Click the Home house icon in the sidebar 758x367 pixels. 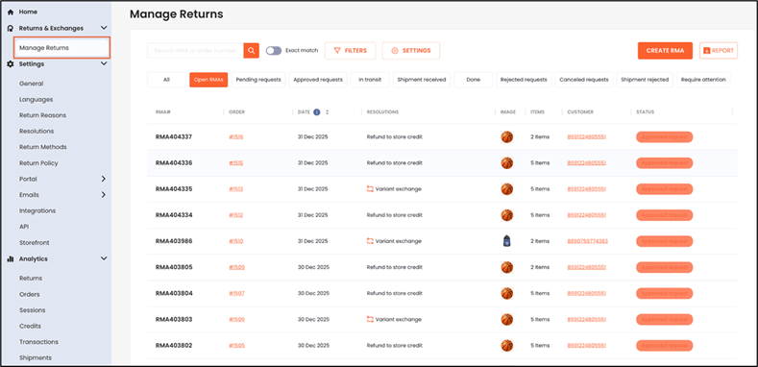[11, 12]
